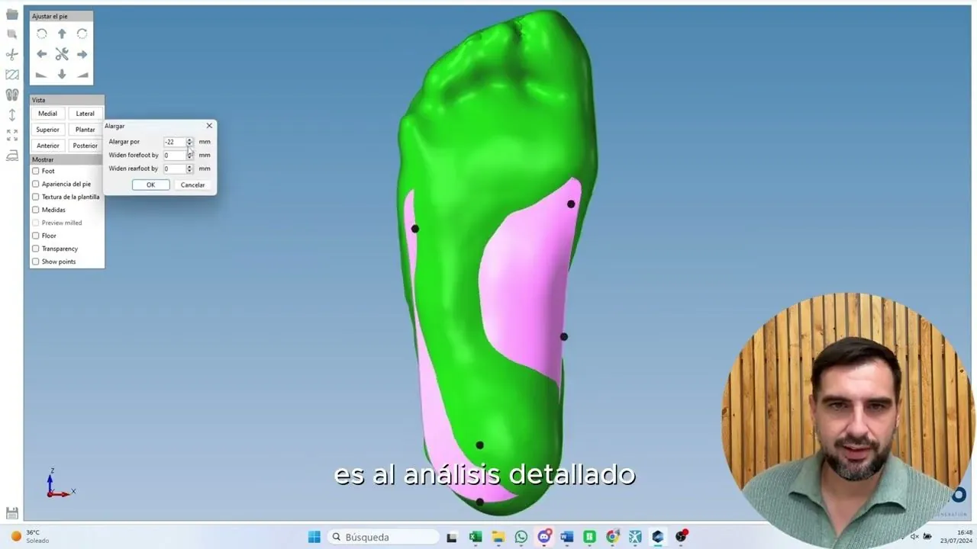The width and height of the screenshot is (977, 549).
Task: Confirm the Alargar dialog with OK
Action: (150, 185)
